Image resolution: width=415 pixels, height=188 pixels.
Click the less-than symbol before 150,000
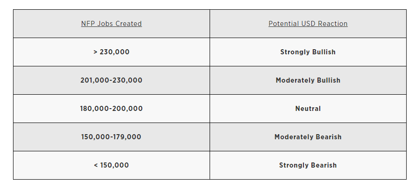(96, 165)
